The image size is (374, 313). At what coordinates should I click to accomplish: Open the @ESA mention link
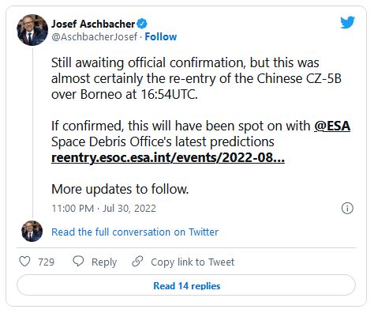tap(332, 126)
